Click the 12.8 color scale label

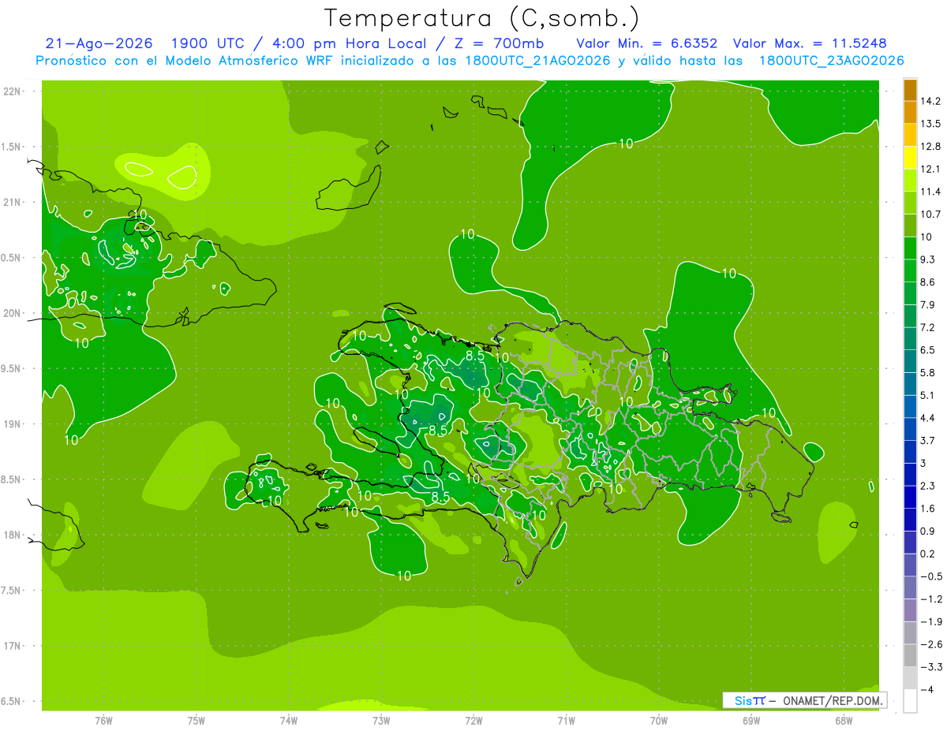tap(930, 146)
